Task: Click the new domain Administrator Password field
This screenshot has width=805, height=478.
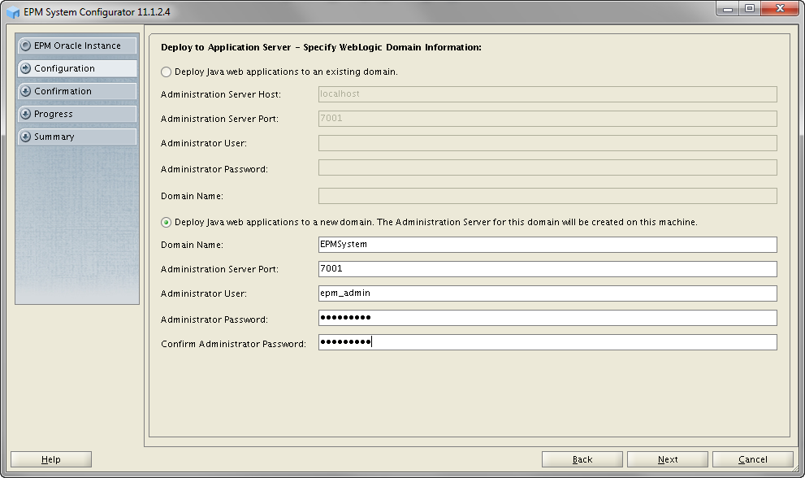Action: (x=547, y=318)
